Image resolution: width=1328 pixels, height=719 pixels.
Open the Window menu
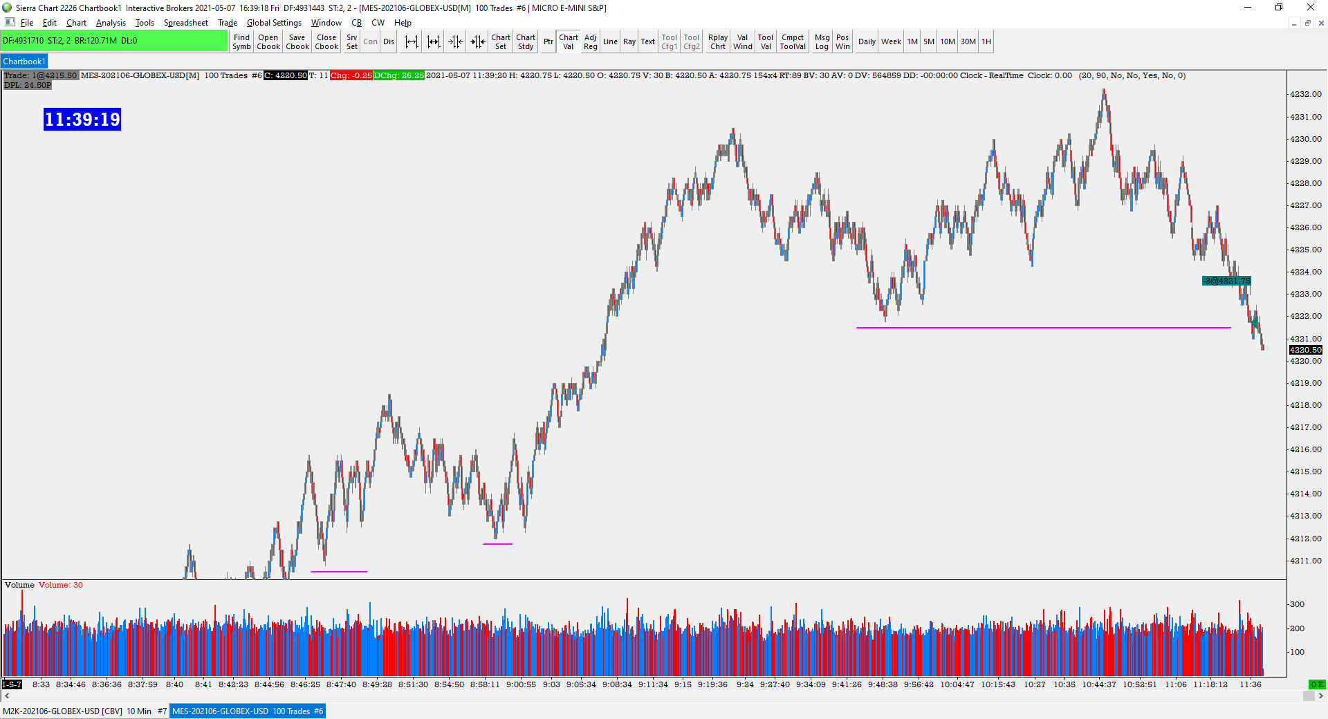pyautogui.click(x=326, y=23)
